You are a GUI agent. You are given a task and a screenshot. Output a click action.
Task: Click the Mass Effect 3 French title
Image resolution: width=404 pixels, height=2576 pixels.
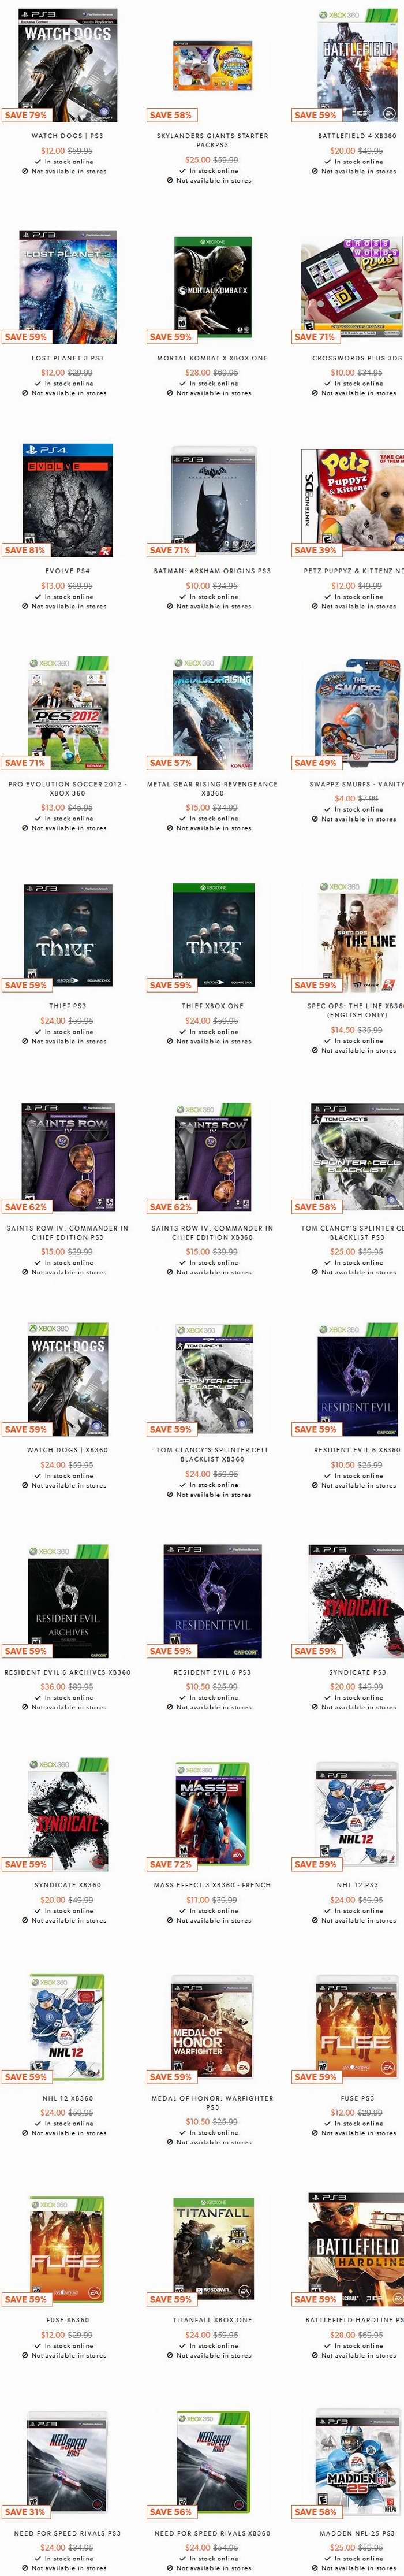212,1885
